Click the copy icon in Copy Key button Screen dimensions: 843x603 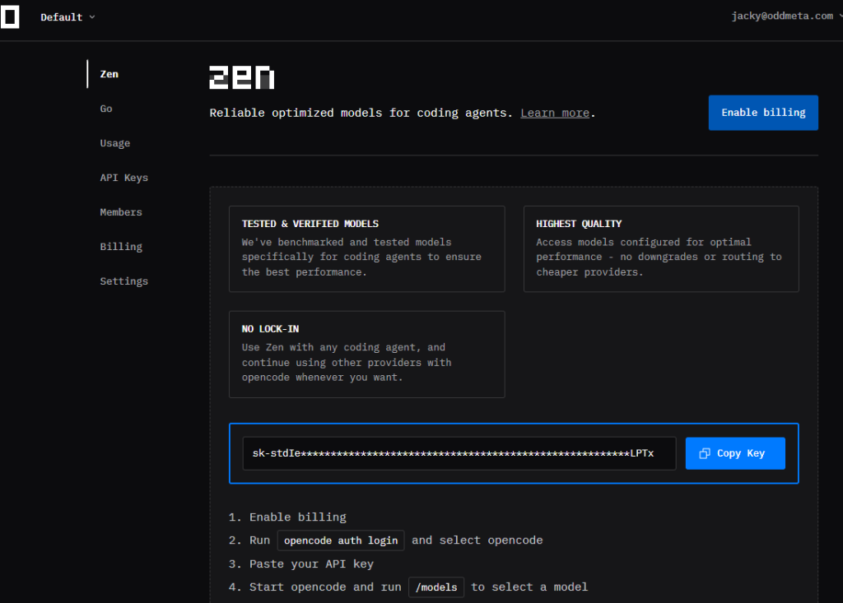tap(705, 453)
